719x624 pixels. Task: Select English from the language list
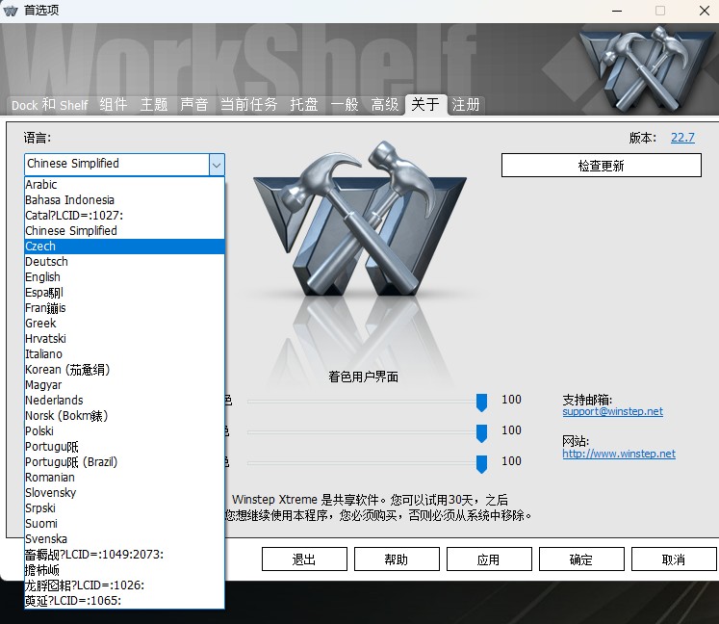click(x=42, y=277)
